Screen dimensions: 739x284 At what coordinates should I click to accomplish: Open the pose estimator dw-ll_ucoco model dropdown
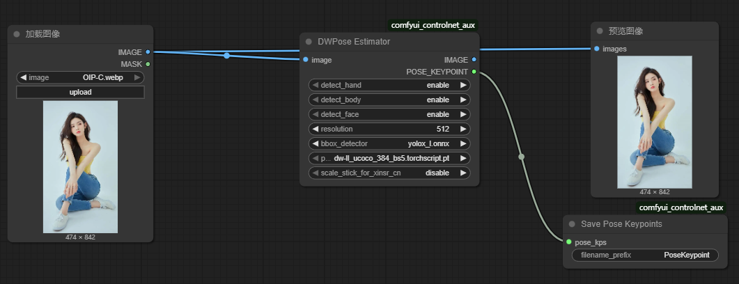tap(389, 158)
